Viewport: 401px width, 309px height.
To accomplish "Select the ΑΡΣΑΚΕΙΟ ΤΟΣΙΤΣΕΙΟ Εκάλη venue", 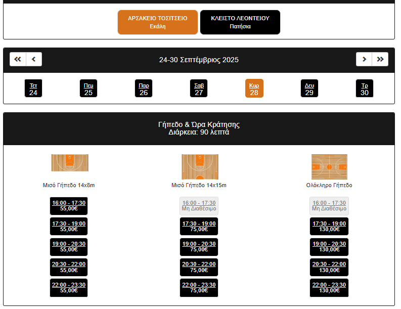I will [x=157, y=22].
